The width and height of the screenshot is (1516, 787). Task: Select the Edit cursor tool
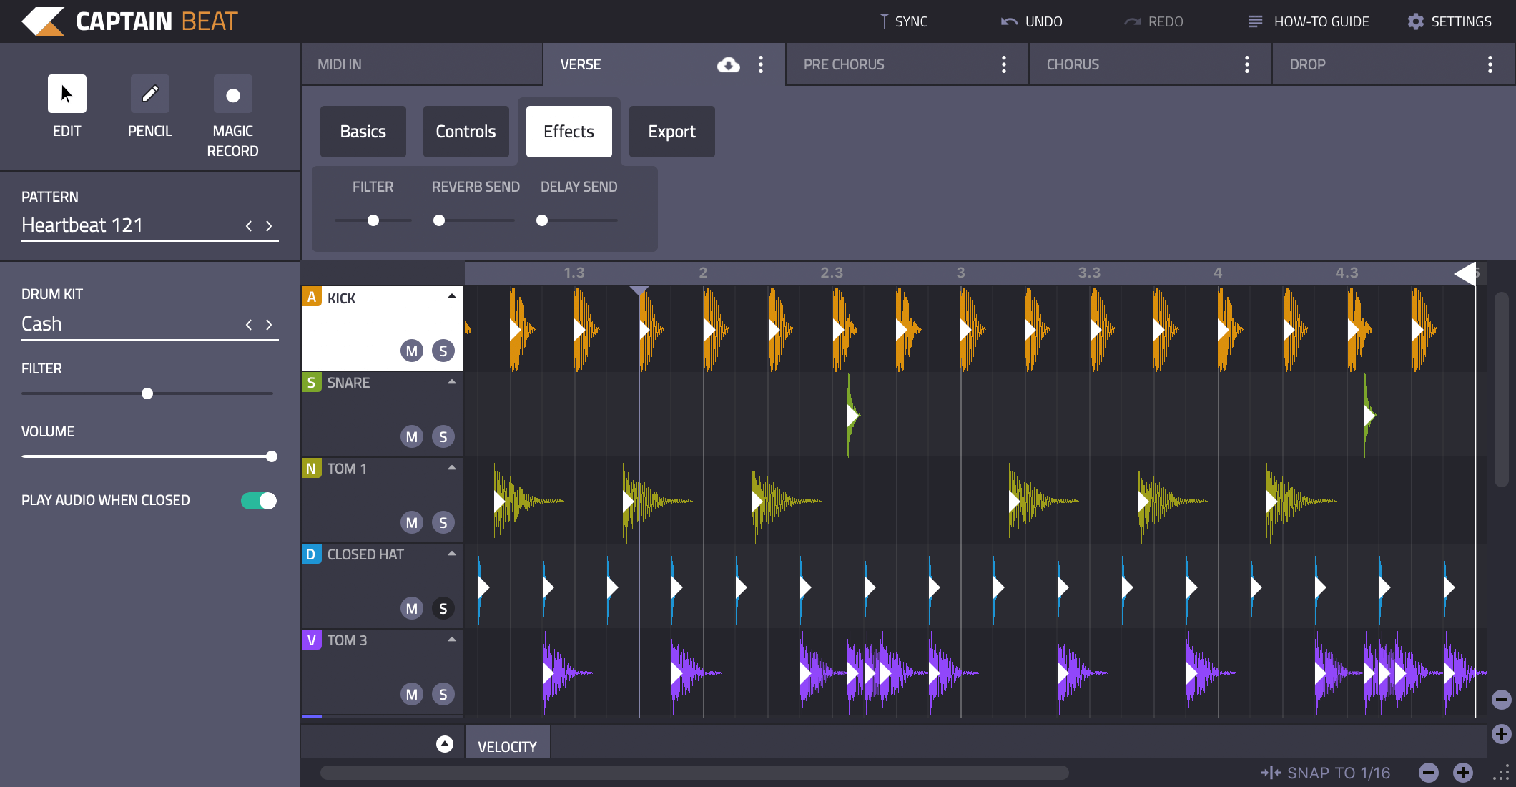tap(67, 94)
